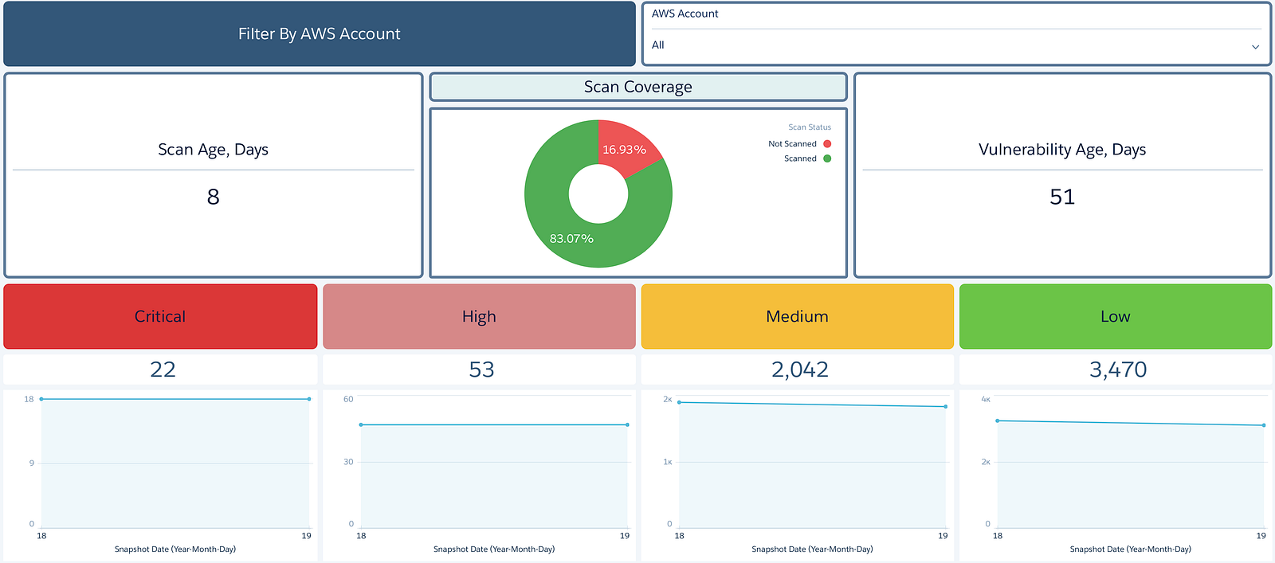The height and width of the screenshot is (563, 1275).
Task: Select the Low severity tile
Action: point(1116,316)
